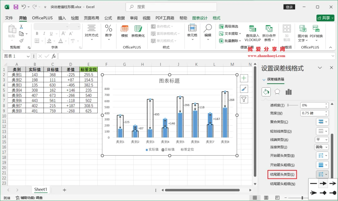Click 批量删除 batch delete button
This screenshot has height=201, width=338.
click(230, 41)
